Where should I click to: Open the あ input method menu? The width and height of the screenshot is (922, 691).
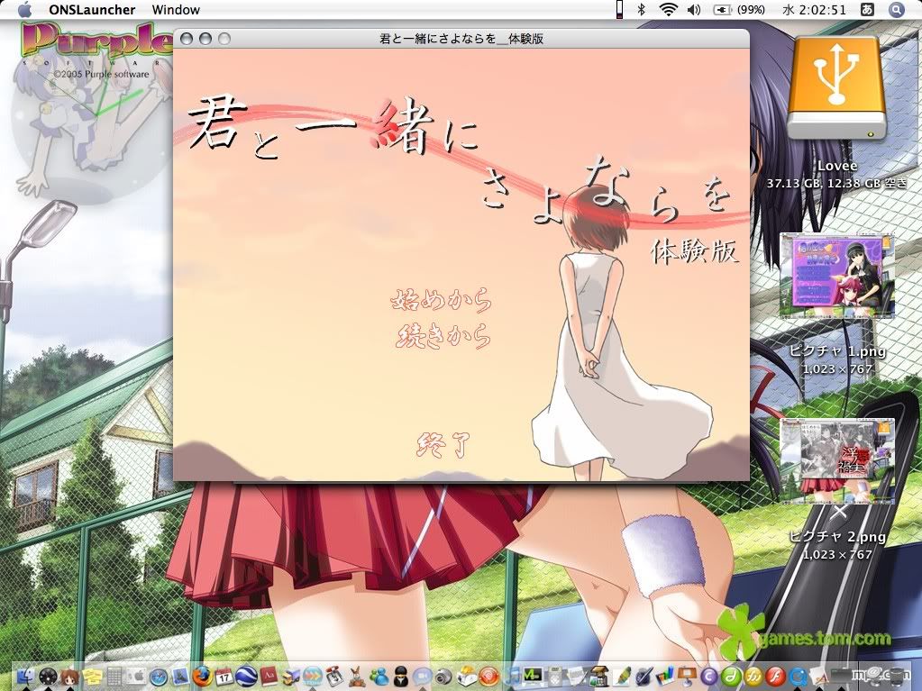click(x=867, y=9)
